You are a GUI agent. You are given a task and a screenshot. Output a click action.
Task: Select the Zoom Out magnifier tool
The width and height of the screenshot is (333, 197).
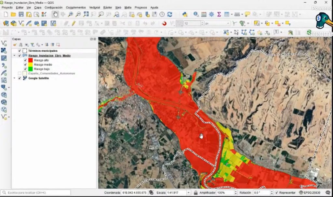(x=78, y=14)
